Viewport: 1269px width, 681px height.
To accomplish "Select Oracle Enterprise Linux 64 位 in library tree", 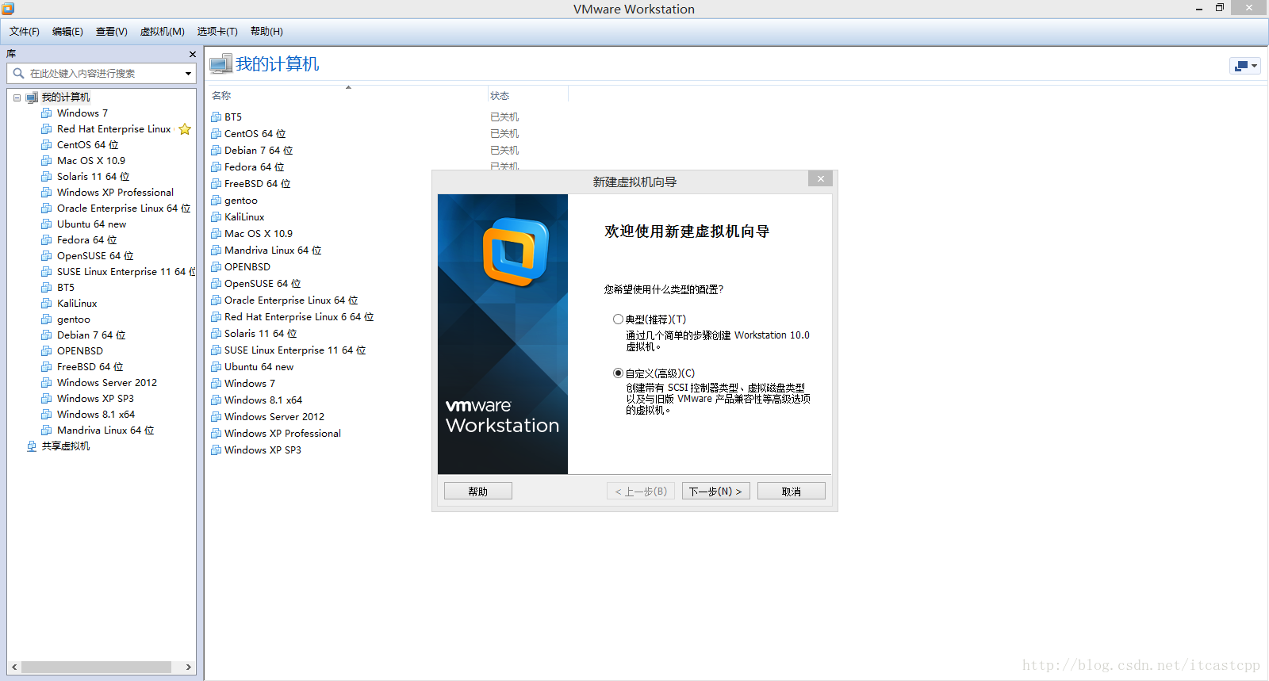I will (x=124, y=209).
